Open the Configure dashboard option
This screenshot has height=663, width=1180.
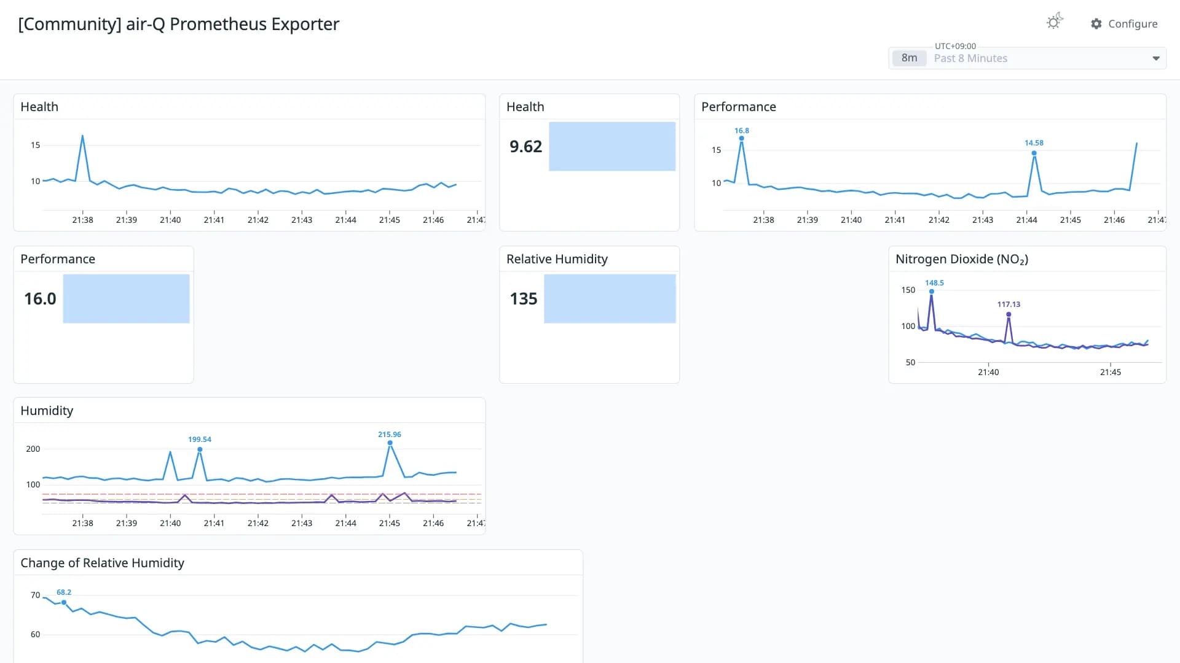click(1124, 24)
